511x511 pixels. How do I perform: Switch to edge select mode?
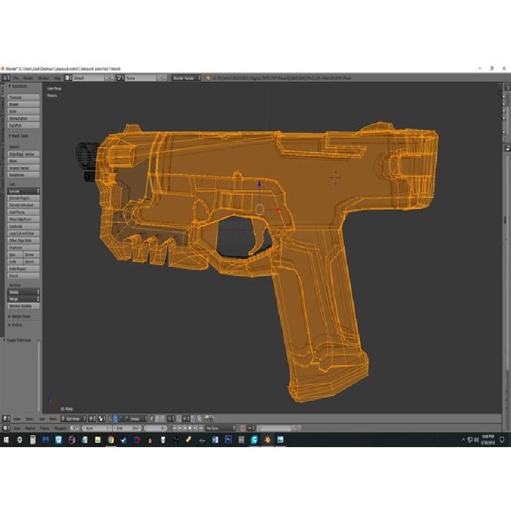[x=157, y=419]
